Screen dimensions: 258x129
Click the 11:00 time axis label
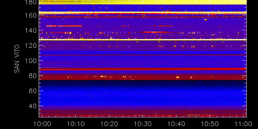[x=243, y=124]
